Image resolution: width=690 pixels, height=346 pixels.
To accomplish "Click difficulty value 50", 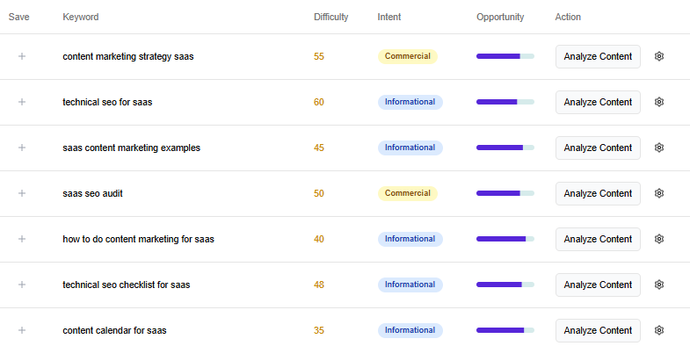I will 318,194.
